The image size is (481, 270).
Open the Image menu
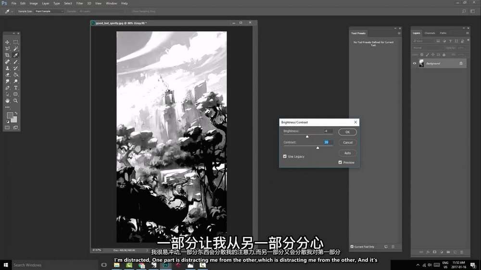click(34, 3)
